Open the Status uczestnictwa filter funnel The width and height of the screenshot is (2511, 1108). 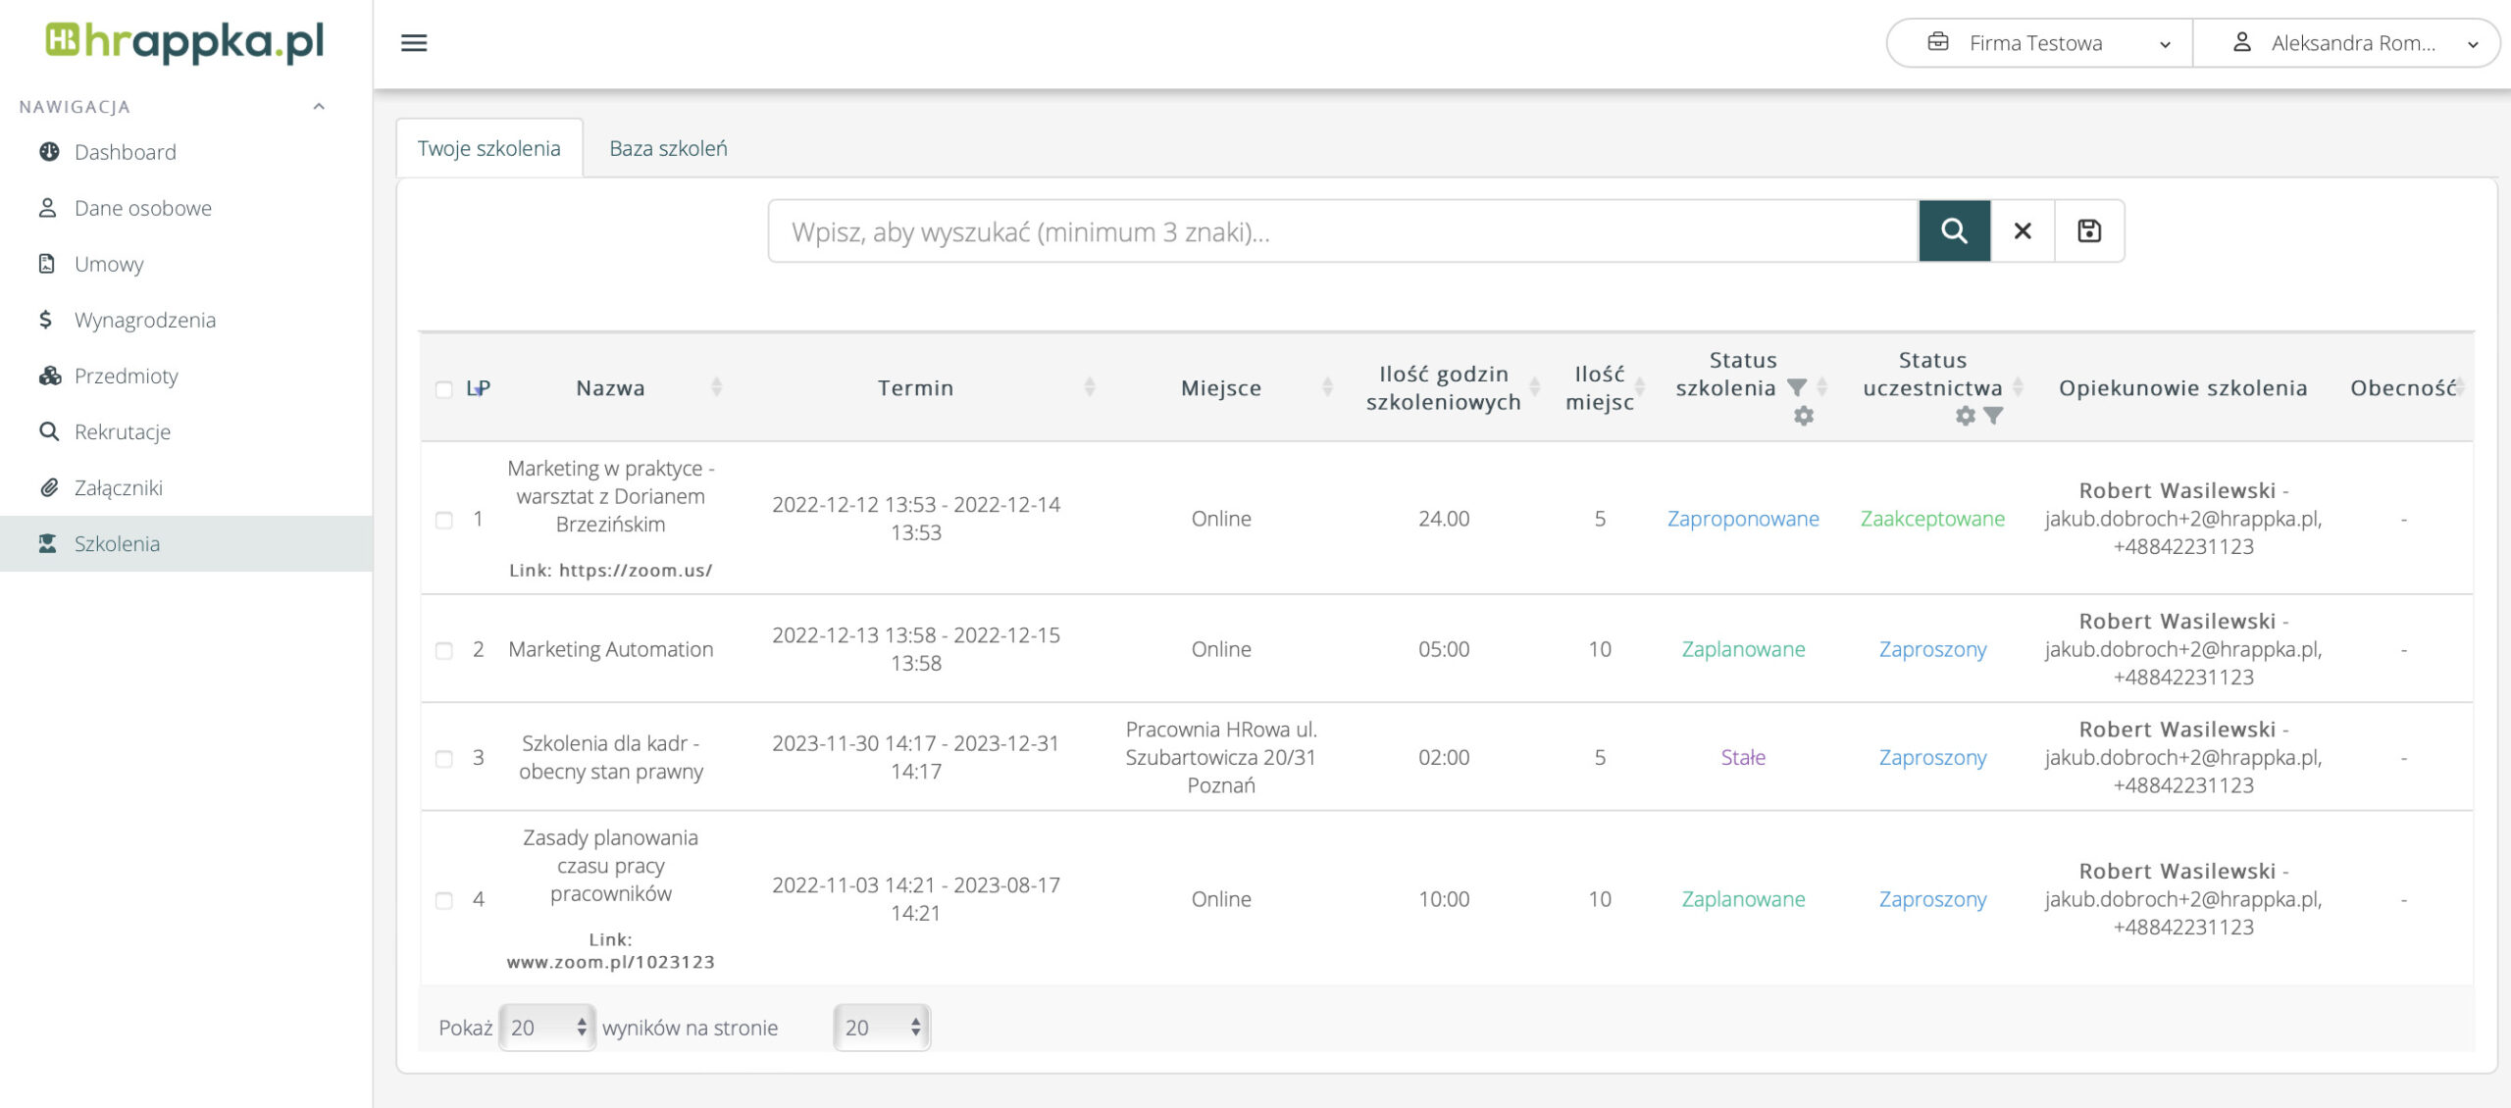pyautogui.click(x=1993, y=417)
